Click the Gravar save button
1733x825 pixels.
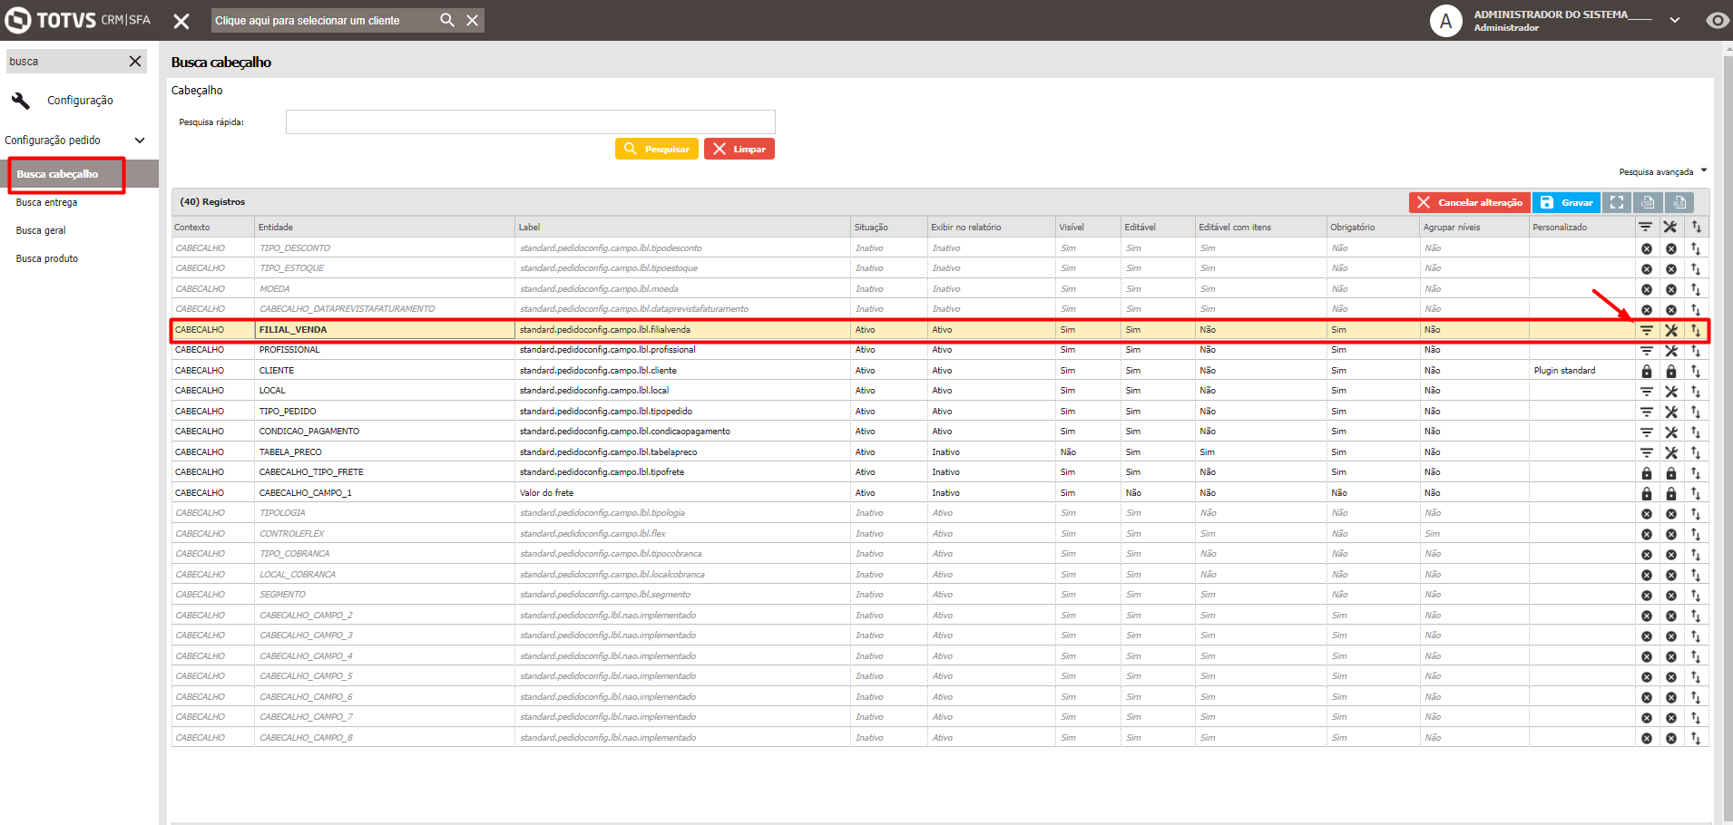click(x=1566, y=202)
